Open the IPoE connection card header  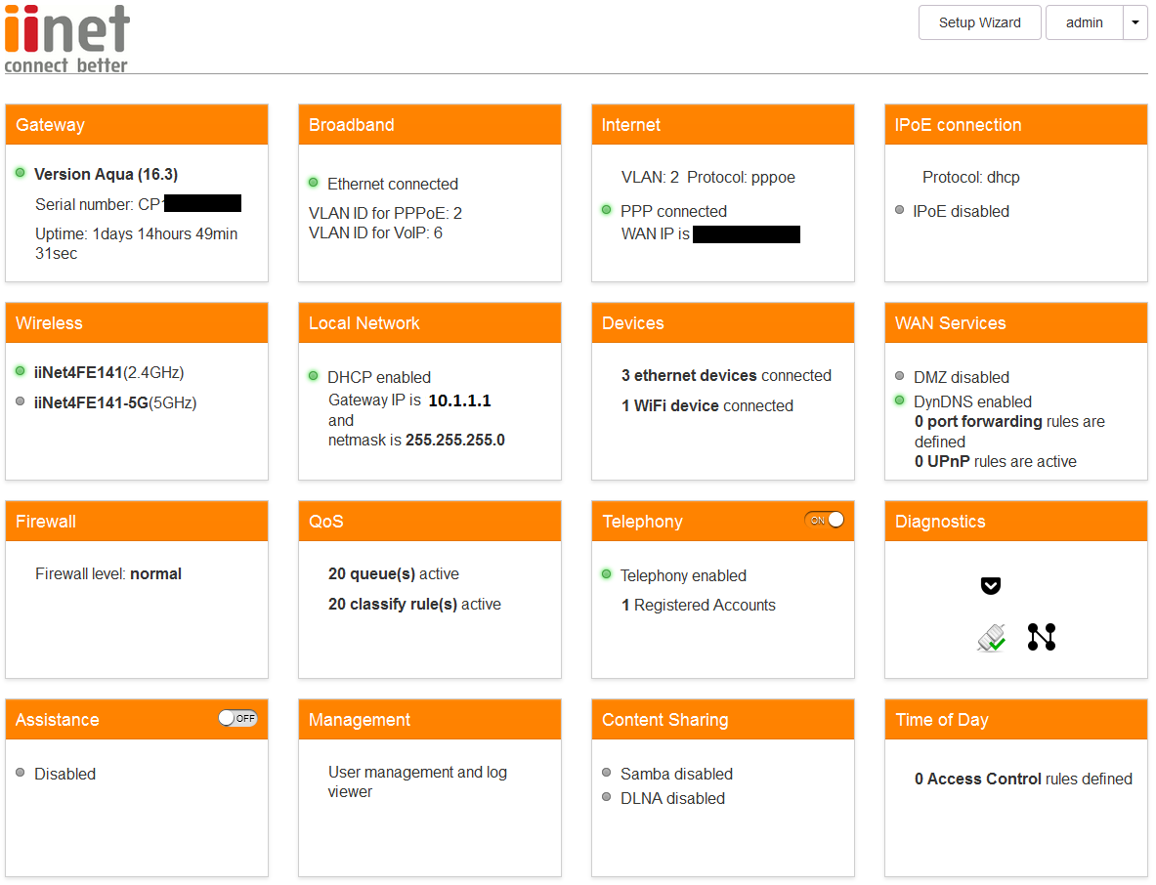click(x=1016, y=124)
